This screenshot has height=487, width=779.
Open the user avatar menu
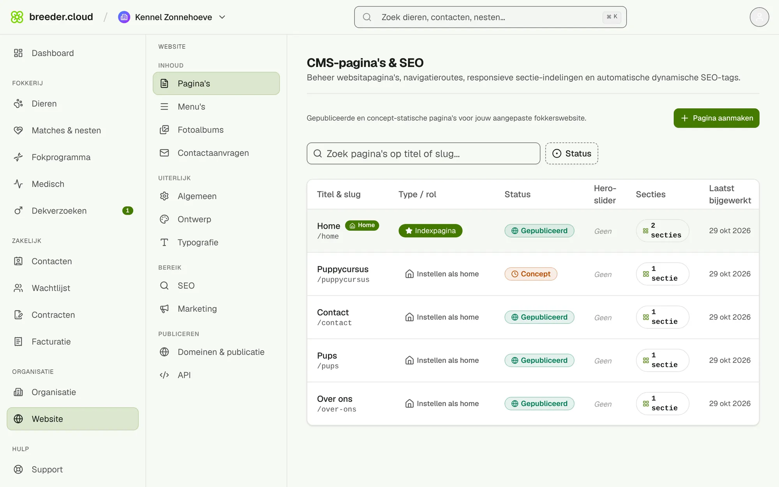point(759,17)
